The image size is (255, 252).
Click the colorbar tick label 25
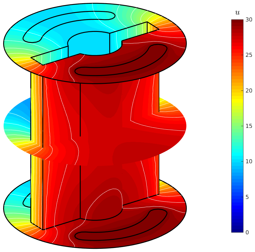pyautogui.click(x=249, y=55)
